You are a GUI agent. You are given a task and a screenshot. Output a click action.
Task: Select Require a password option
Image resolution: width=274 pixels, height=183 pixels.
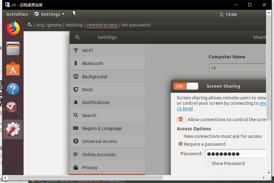point(181,144)
